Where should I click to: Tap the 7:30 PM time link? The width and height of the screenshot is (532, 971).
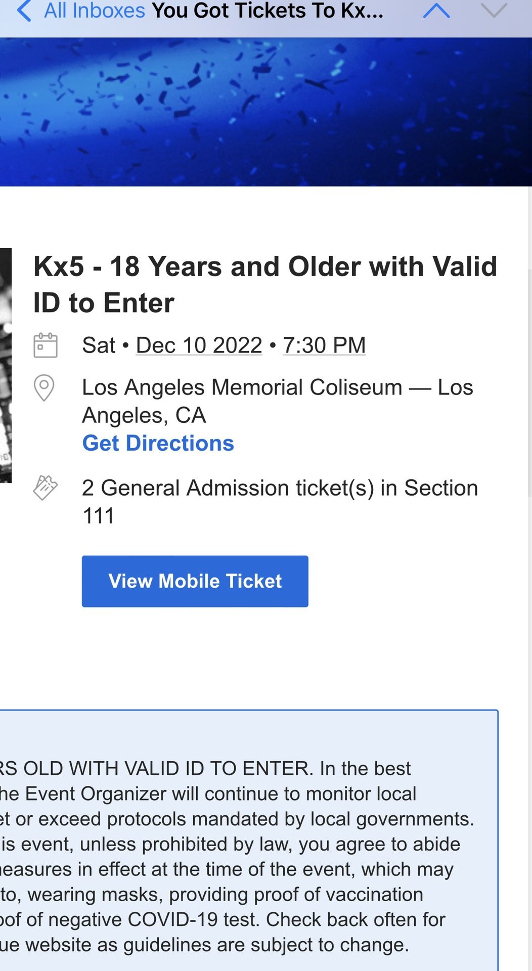tap(324, 345)
